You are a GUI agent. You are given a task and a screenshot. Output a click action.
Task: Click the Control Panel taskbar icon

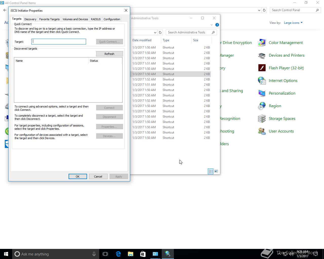click(155, 254)
